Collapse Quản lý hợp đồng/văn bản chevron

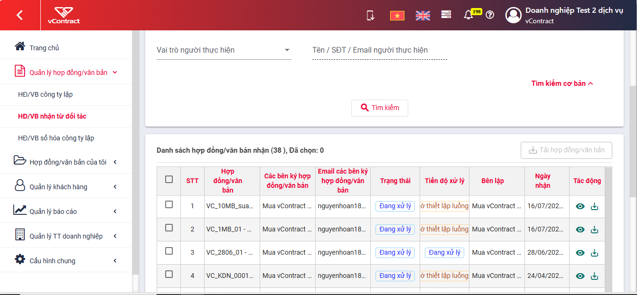coord(115,73)
